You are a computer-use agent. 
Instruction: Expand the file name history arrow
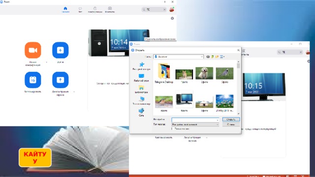point(218,120)
